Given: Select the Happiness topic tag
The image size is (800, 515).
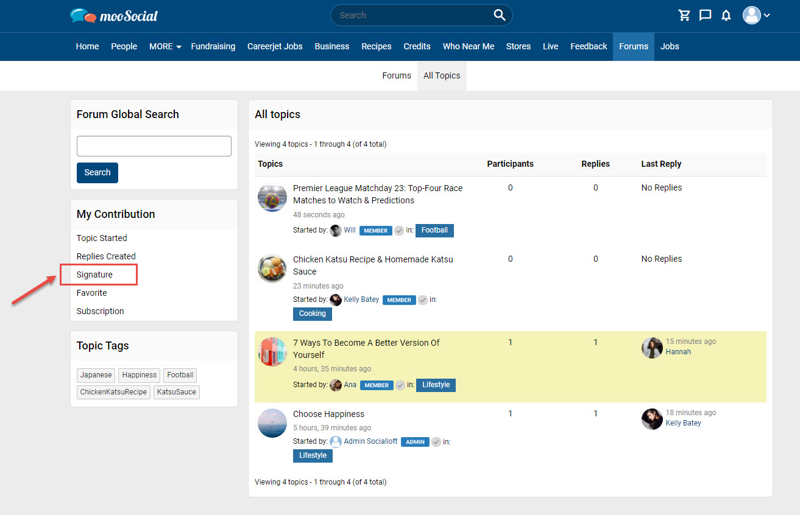Looking at the screenshot, I should pos(140,375).
